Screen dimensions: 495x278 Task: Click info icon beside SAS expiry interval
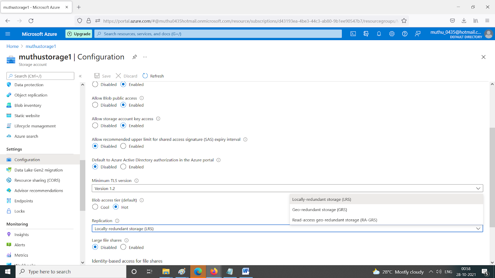245,139
